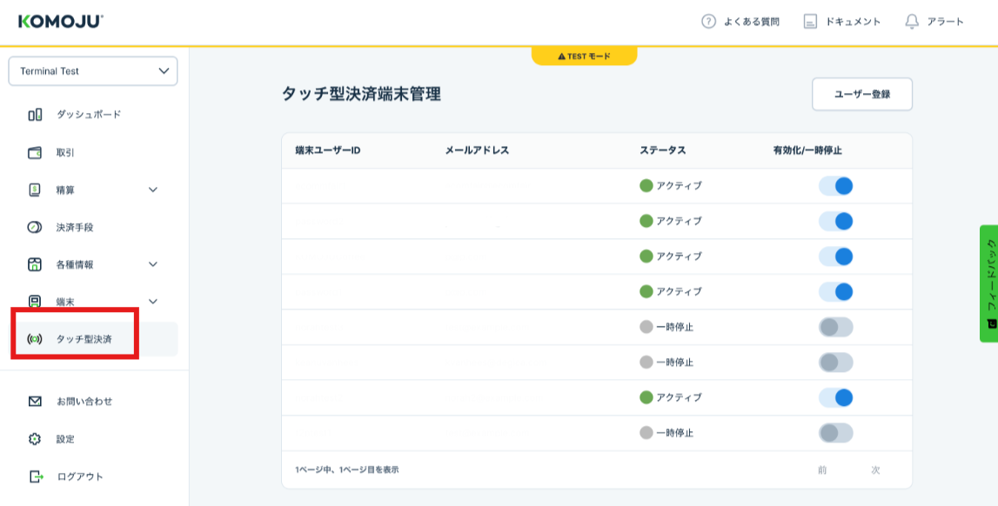Click the question mark FAQ icon
This screenshot has width=998, height=506.
[x=708, y=22]
